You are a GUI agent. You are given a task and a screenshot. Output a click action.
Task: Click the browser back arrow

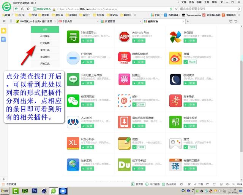[16, 9]
